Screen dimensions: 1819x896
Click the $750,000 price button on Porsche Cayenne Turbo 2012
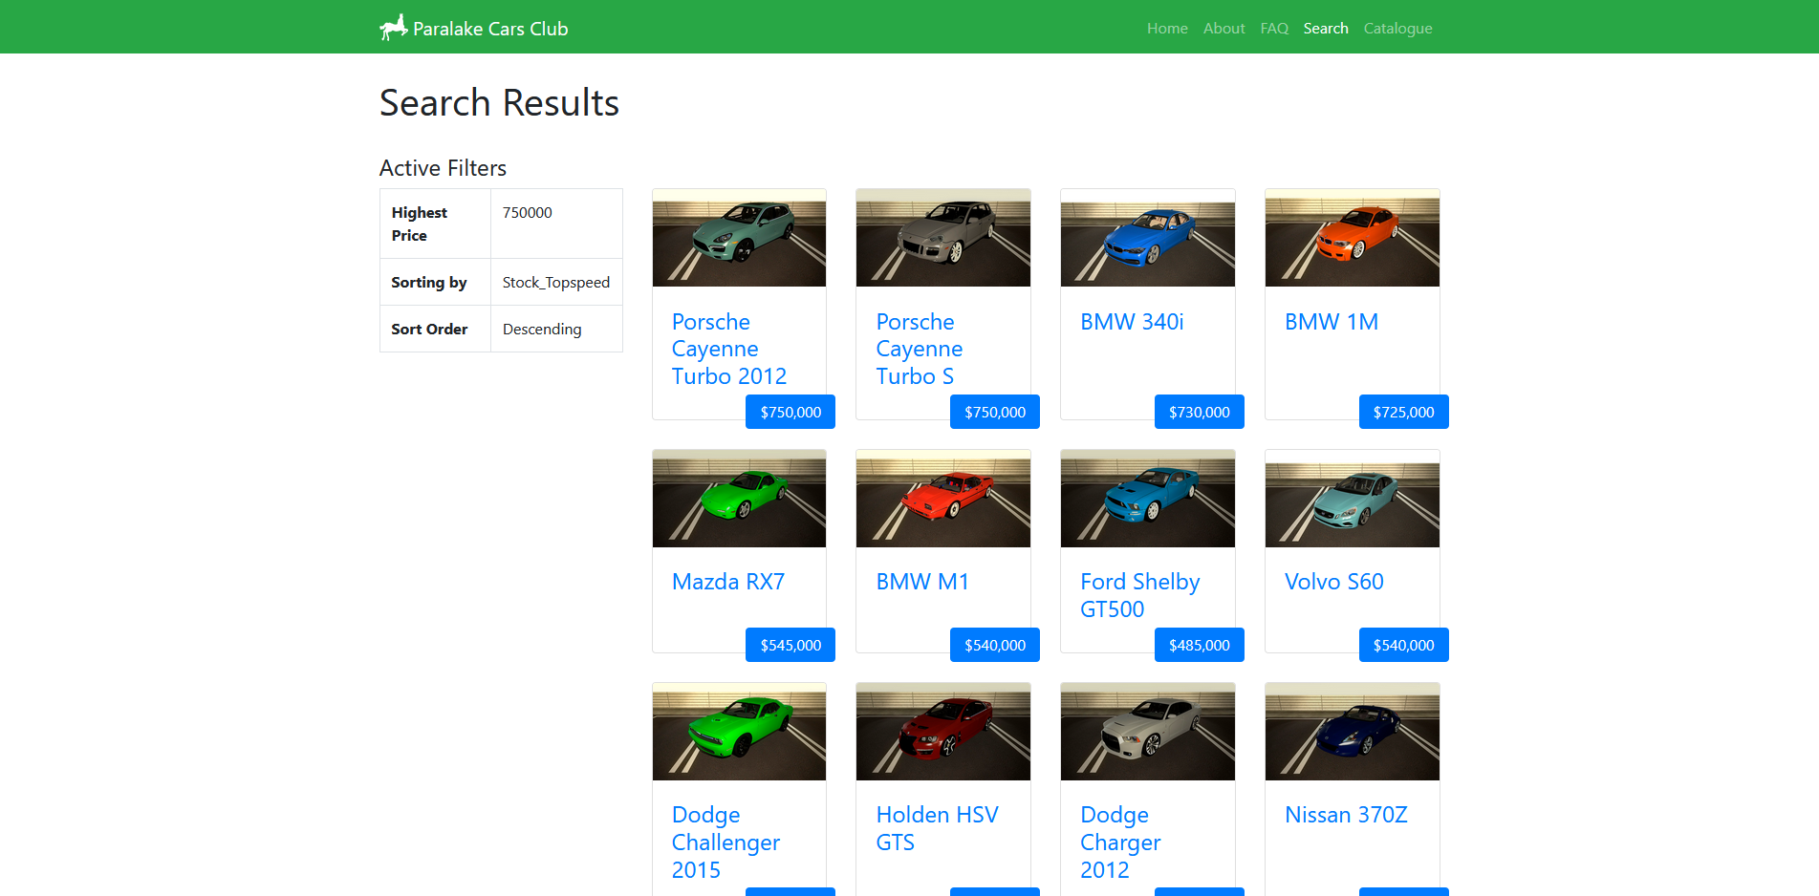coord(790,412)
